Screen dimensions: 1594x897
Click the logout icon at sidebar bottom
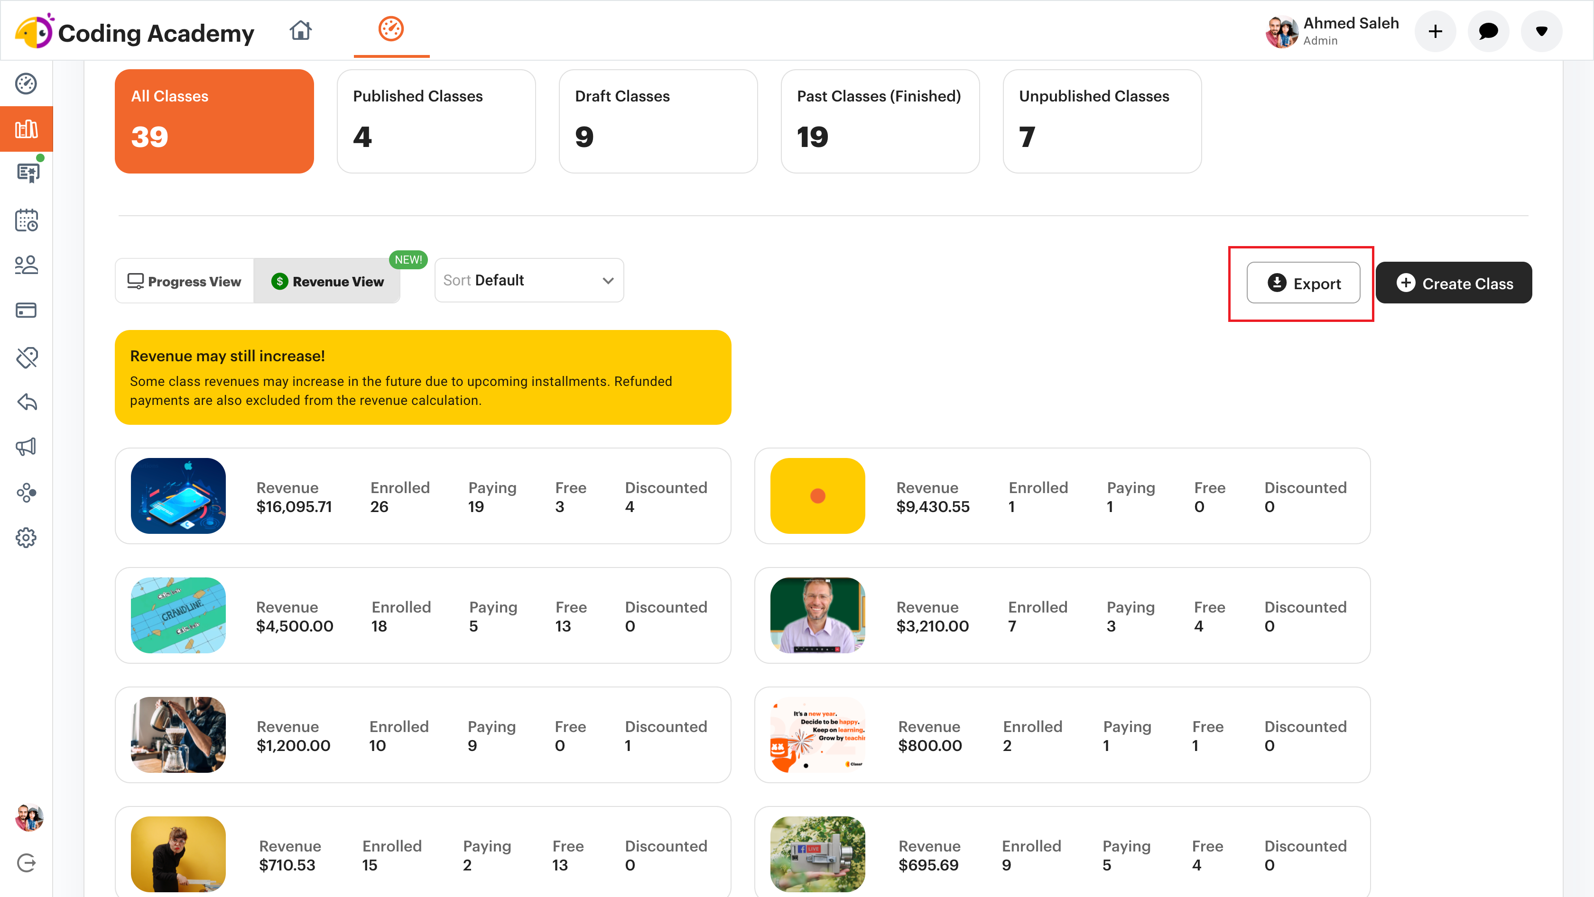click(26, 862)
